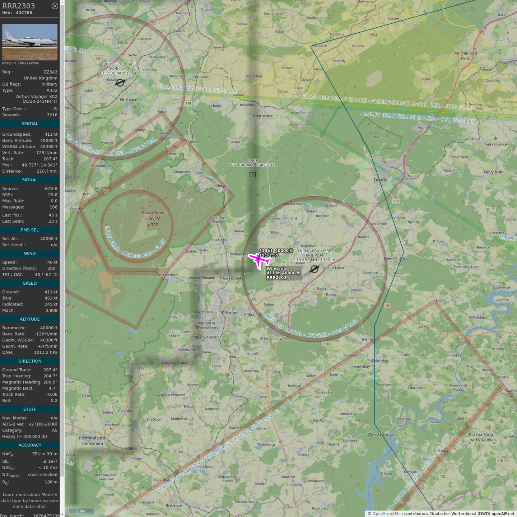Click the 1 NM map scale bar

[80, 511]
